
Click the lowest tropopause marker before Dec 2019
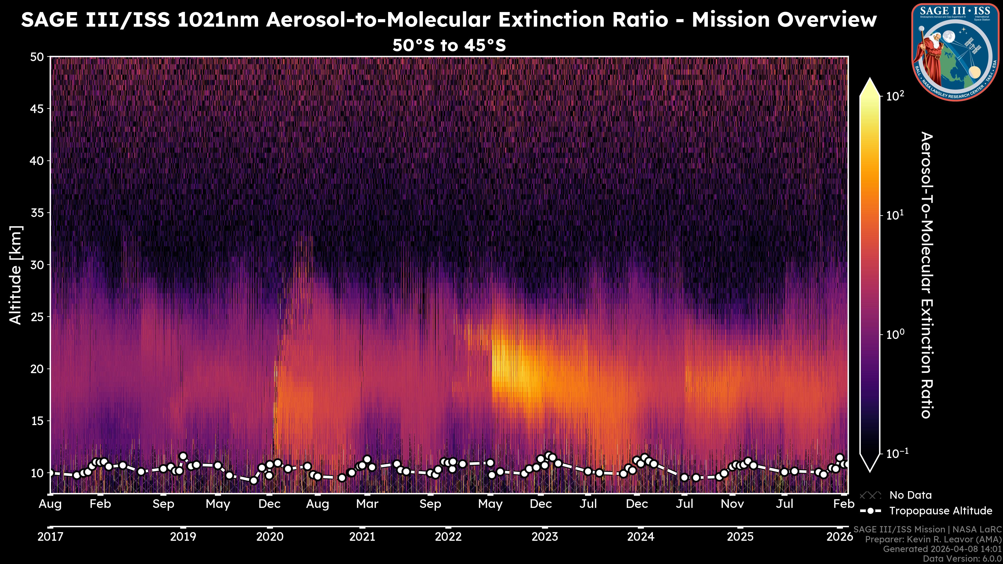point(253,481)
